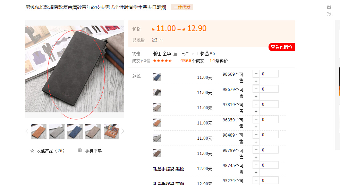Viewport: 340px width, 185px height.
Task: Open the QR code mobile order icon
Action: (80, 150)
